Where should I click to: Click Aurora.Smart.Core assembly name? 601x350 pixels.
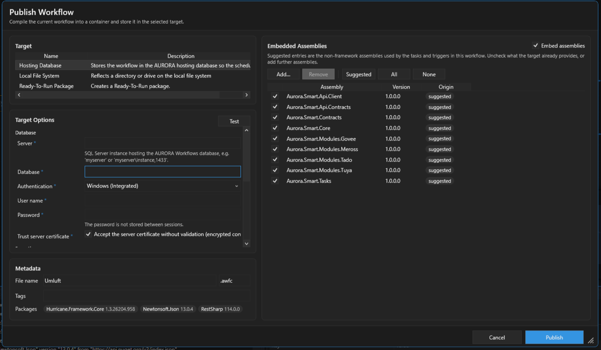point(308,128)
